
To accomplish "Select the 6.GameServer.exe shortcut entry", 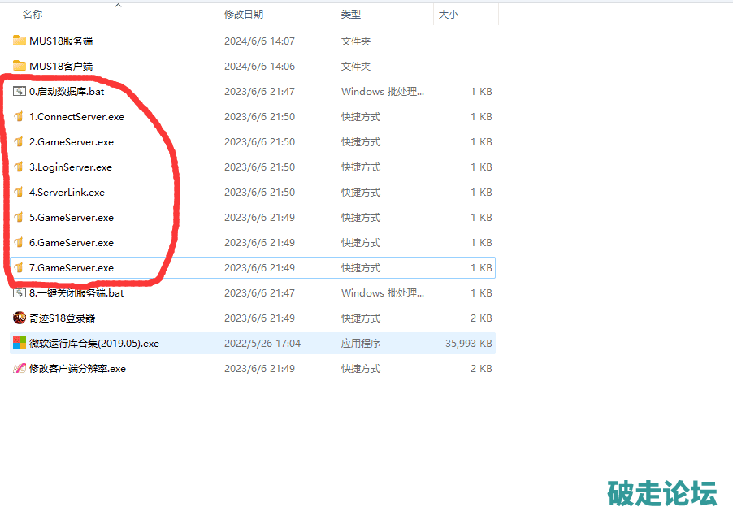I will (72, 243).
